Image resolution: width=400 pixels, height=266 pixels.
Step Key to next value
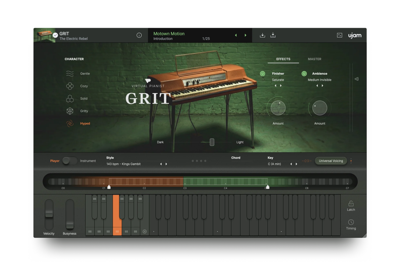point(296,164)
